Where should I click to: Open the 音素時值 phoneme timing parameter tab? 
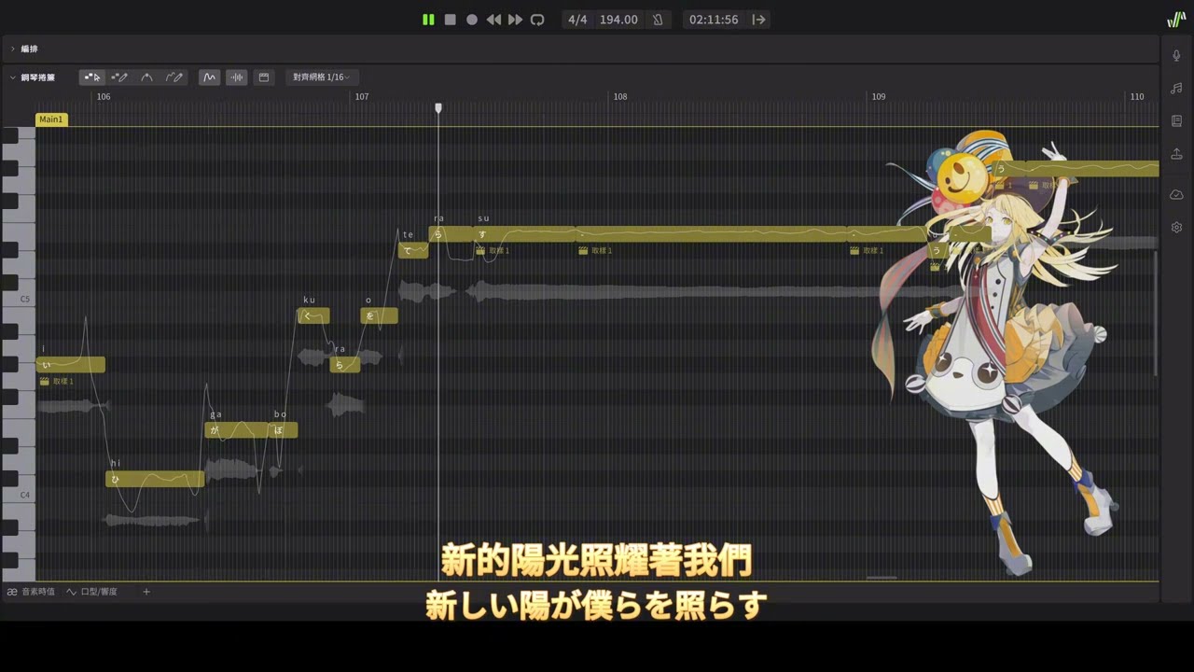31,592
